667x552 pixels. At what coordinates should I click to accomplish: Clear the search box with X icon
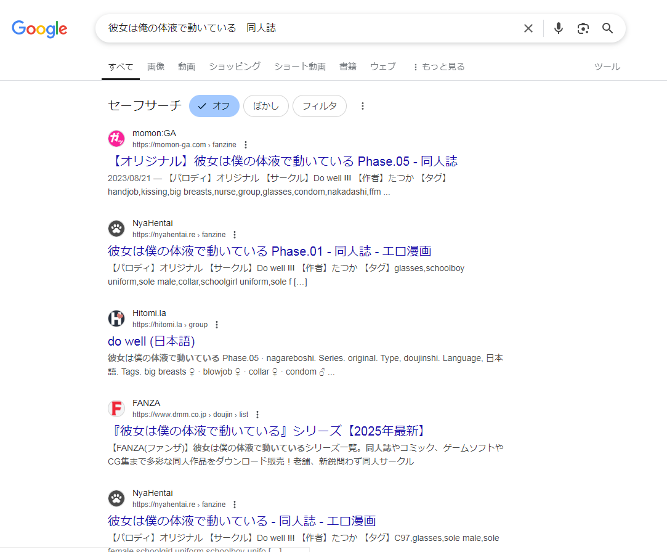click(528, 28)
